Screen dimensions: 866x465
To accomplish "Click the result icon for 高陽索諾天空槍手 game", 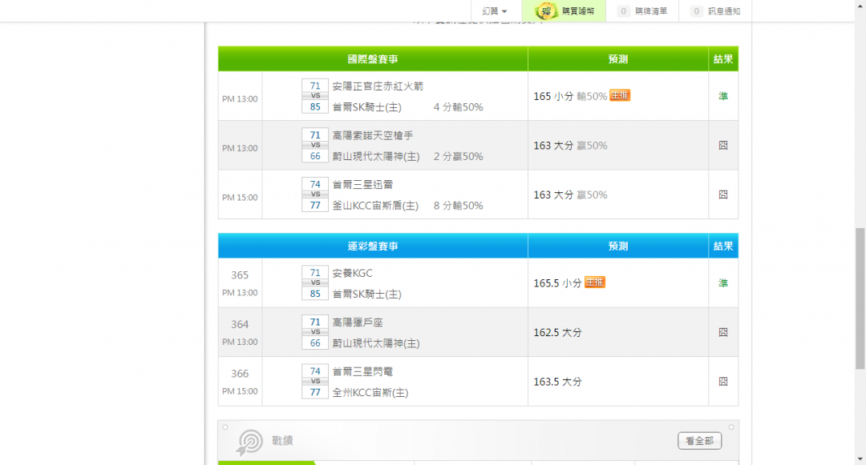I will (723, 146).
